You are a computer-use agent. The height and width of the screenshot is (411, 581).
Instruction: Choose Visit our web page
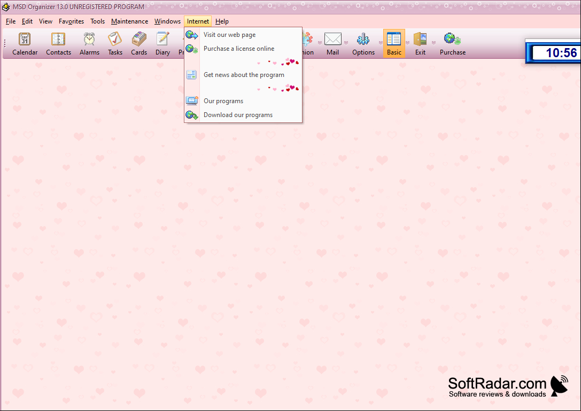243,35
